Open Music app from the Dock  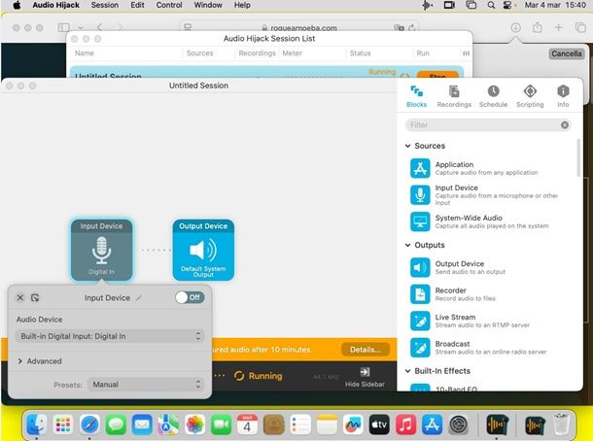[x=405, y=424]
